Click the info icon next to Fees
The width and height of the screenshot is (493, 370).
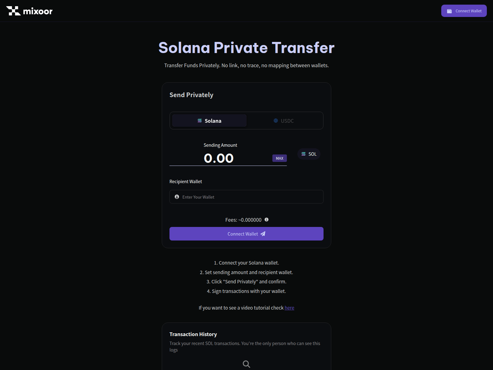267,220
